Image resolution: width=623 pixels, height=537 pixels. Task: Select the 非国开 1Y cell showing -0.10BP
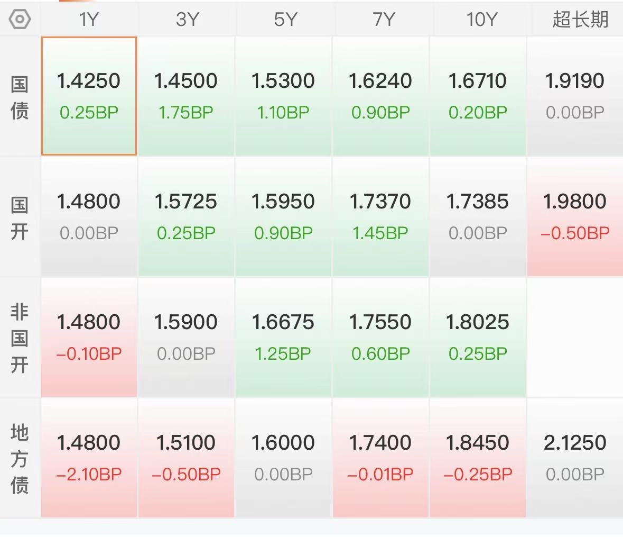point(89,338)
